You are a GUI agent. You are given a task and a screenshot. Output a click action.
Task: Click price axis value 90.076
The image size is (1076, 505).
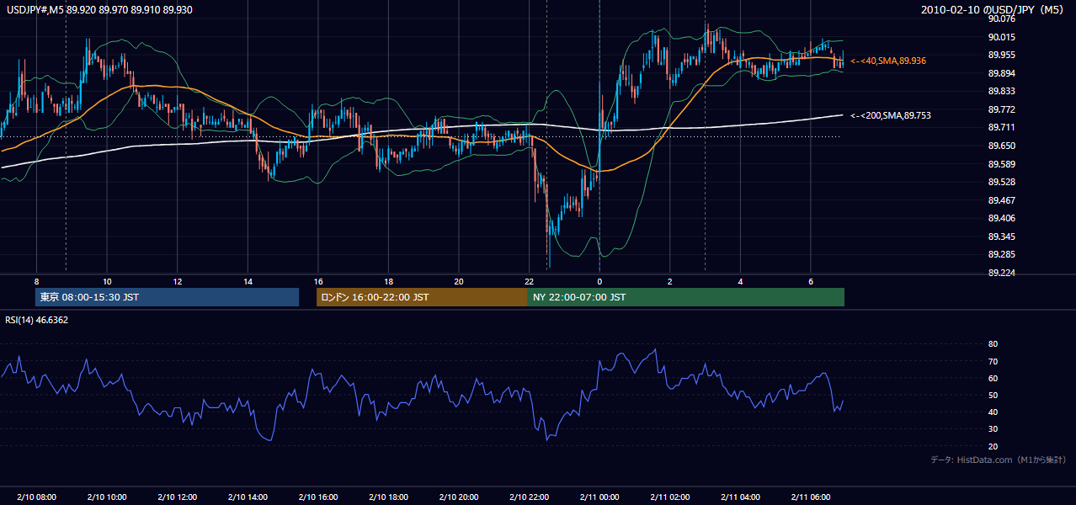point(1003,19)
